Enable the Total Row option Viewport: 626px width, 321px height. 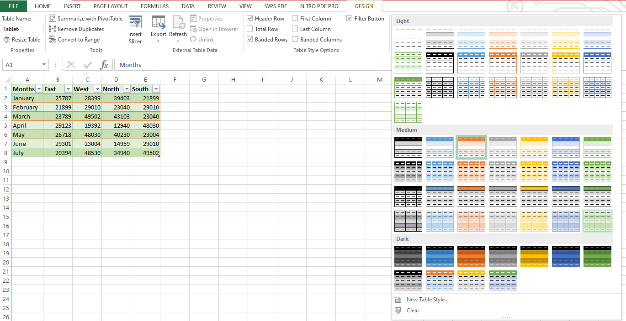[249, 29]
